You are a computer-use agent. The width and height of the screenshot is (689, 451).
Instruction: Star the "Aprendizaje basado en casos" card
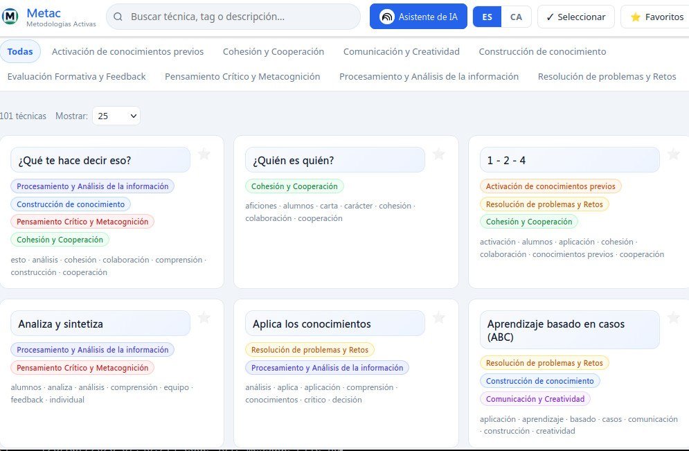click(673, 317)
